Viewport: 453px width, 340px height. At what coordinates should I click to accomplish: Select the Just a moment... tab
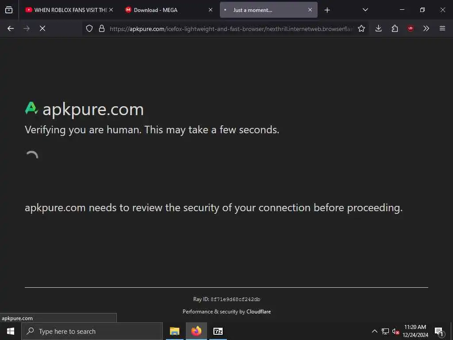click(269, 10)
